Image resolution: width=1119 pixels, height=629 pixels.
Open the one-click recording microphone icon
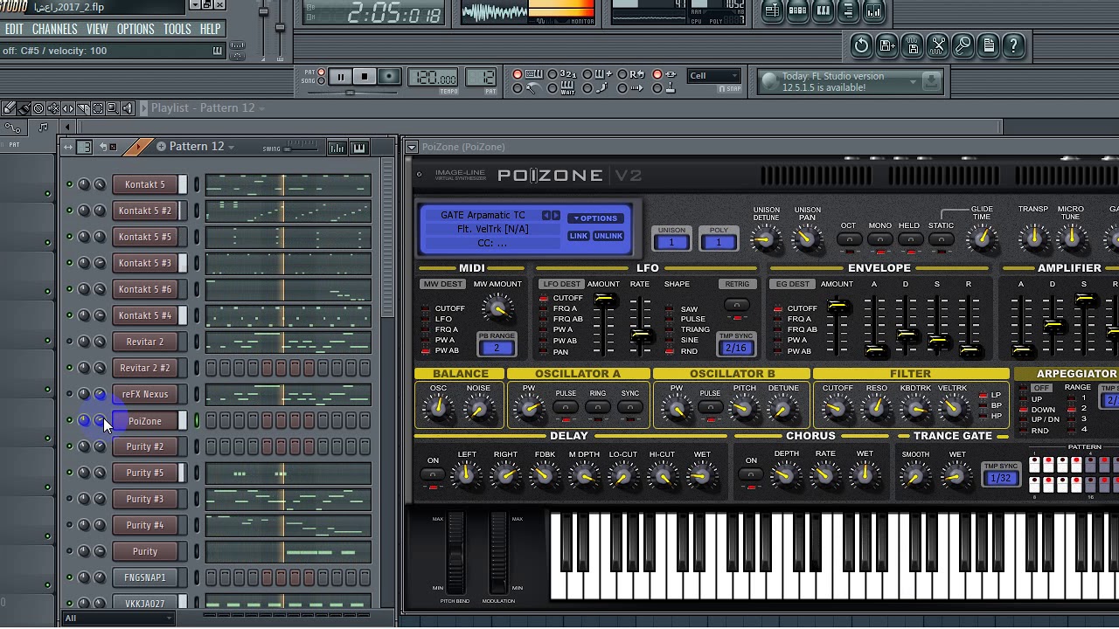pos(963,45)
